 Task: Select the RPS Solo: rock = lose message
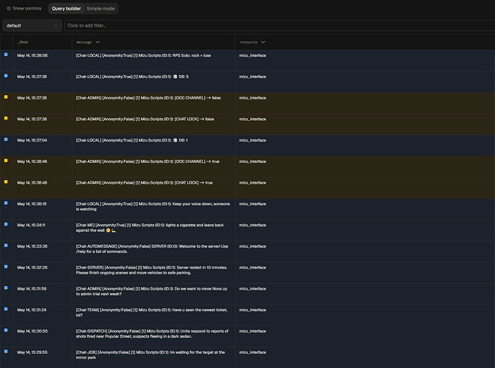point(143,55)
